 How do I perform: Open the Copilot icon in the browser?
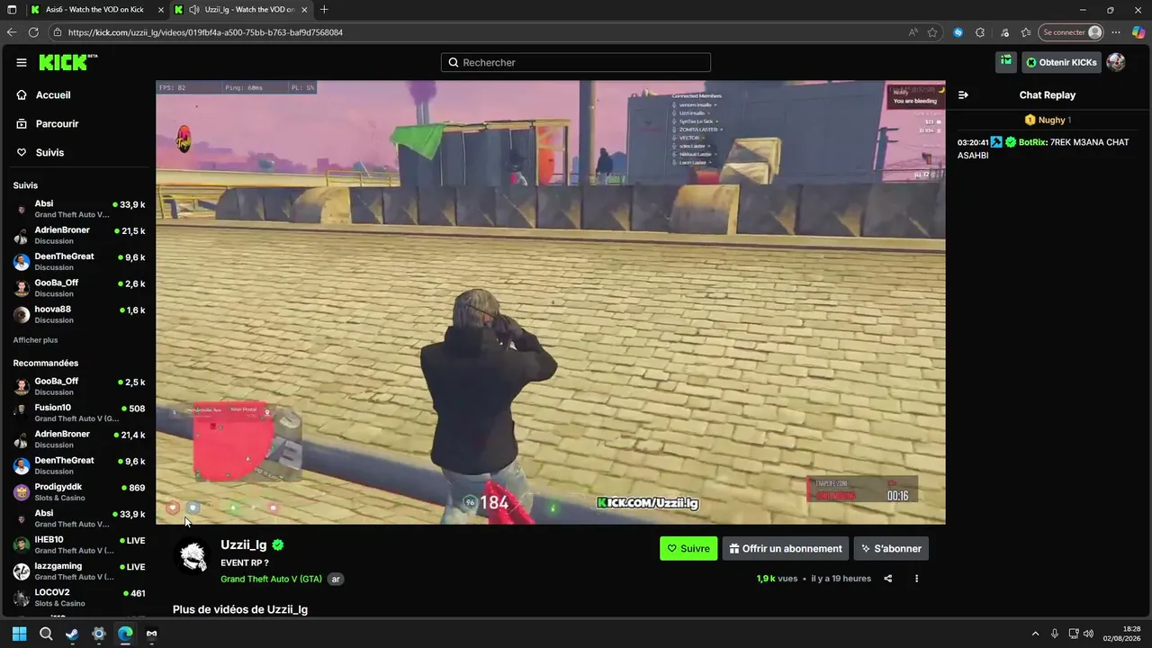pos(1138,32)
